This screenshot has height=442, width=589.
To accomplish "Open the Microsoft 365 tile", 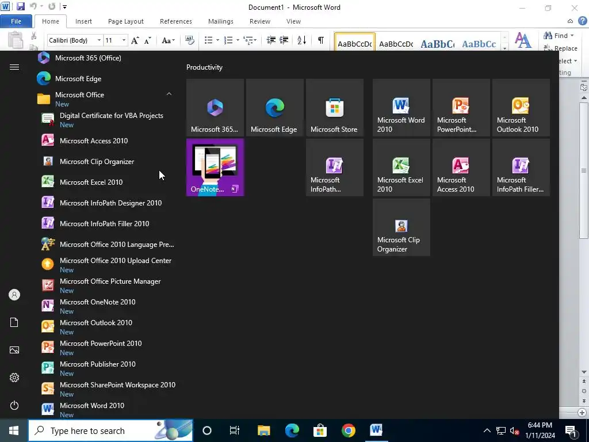I will click(215, 108).
